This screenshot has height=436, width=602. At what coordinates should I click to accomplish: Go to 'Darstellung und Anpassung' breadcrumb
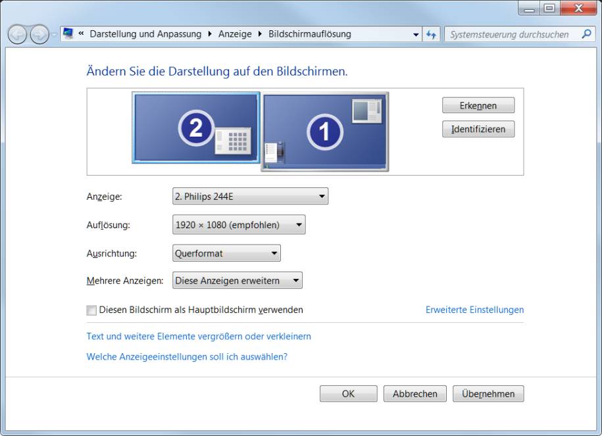coord(145,34)
